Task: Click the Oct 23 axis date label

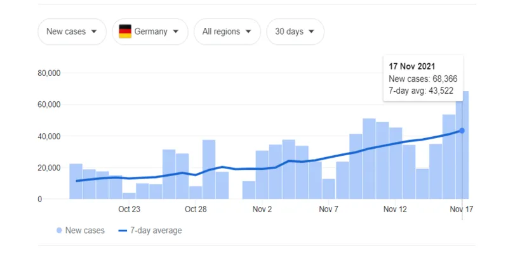Action: tap(129, 208)
